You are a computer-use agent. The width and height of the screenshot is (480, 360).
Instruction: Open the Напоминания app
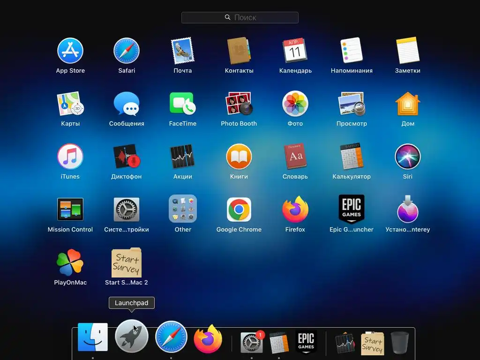click(352, 51)
